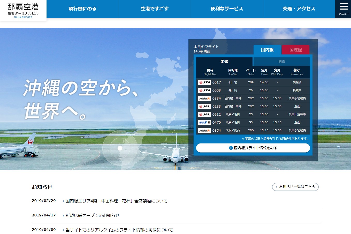Click the Naha Airport logo

coord(23,10)
